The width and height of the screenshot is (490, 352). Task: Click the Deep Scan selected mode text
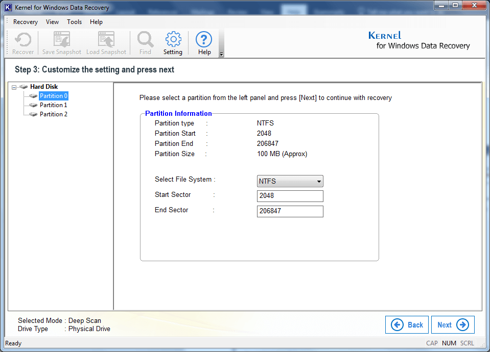(x=85, y=320)
